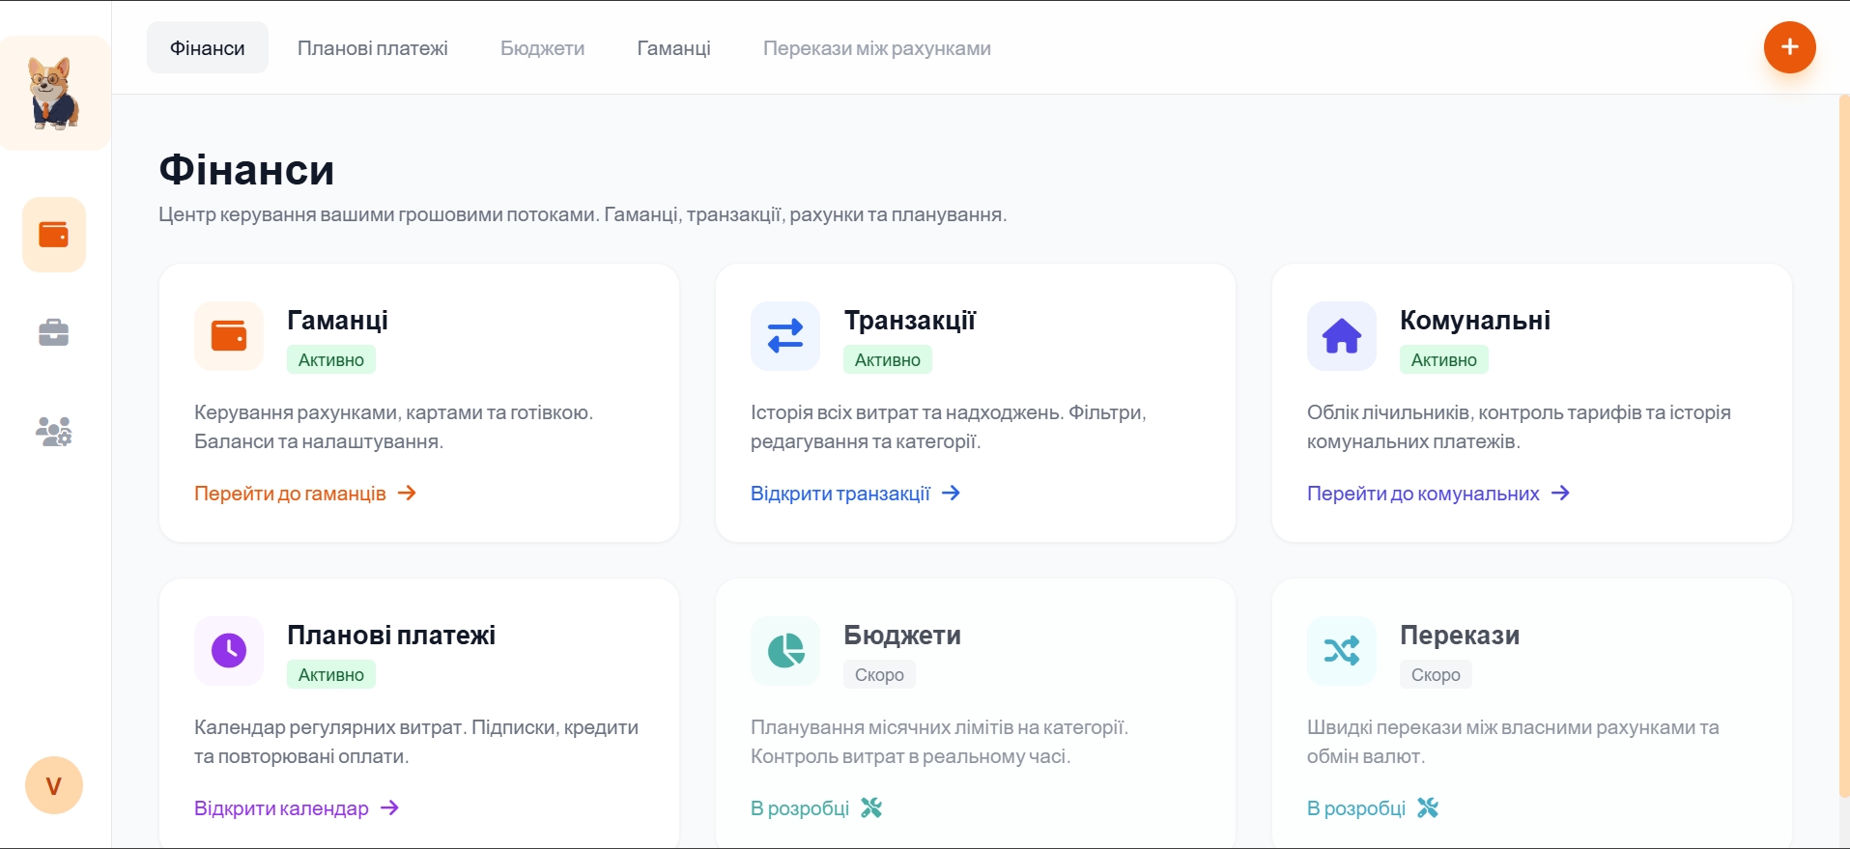Click the vertical scrollbar on the right edge

(x=1844, y=444)
